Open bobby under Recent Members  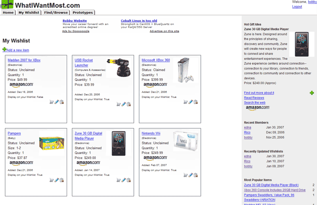(x=248, y=137)
